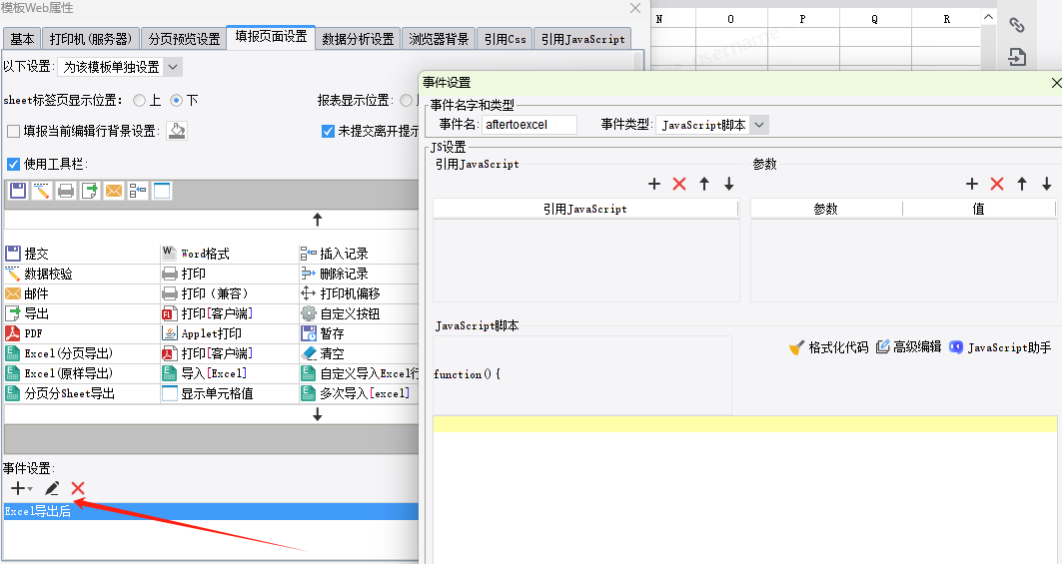The height and width of the screenshot is (564, 1062).
Task: Move parameter up arrow
Action: pos(1022,184)
